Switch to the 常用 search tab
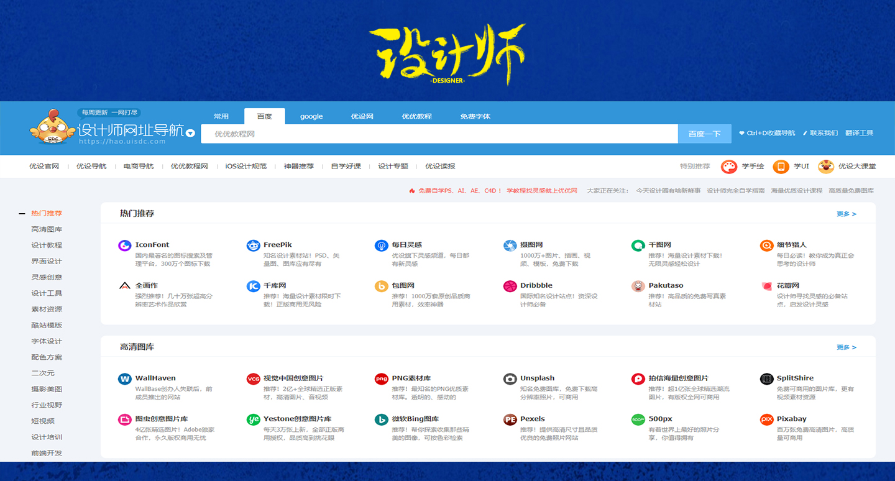Image resolution: width=895 pixels, height=481 pixels. coord(221,116)
